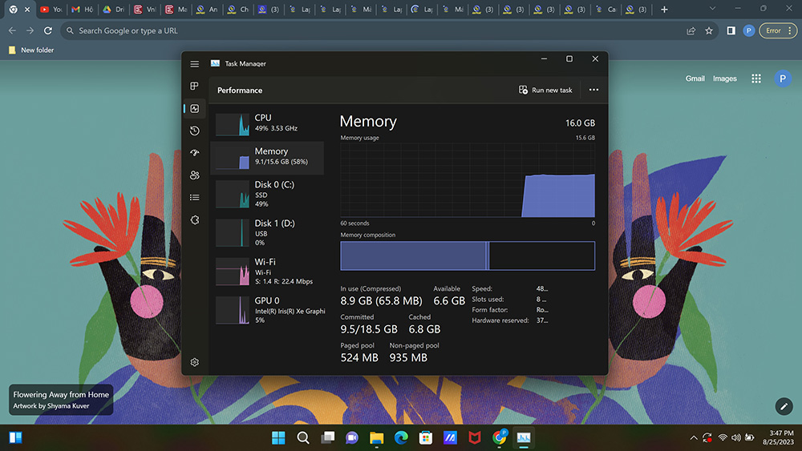This screenshot has height=451, width=802.
Task: Open File Explorer from taskbar
Action: tap(376, 437)
